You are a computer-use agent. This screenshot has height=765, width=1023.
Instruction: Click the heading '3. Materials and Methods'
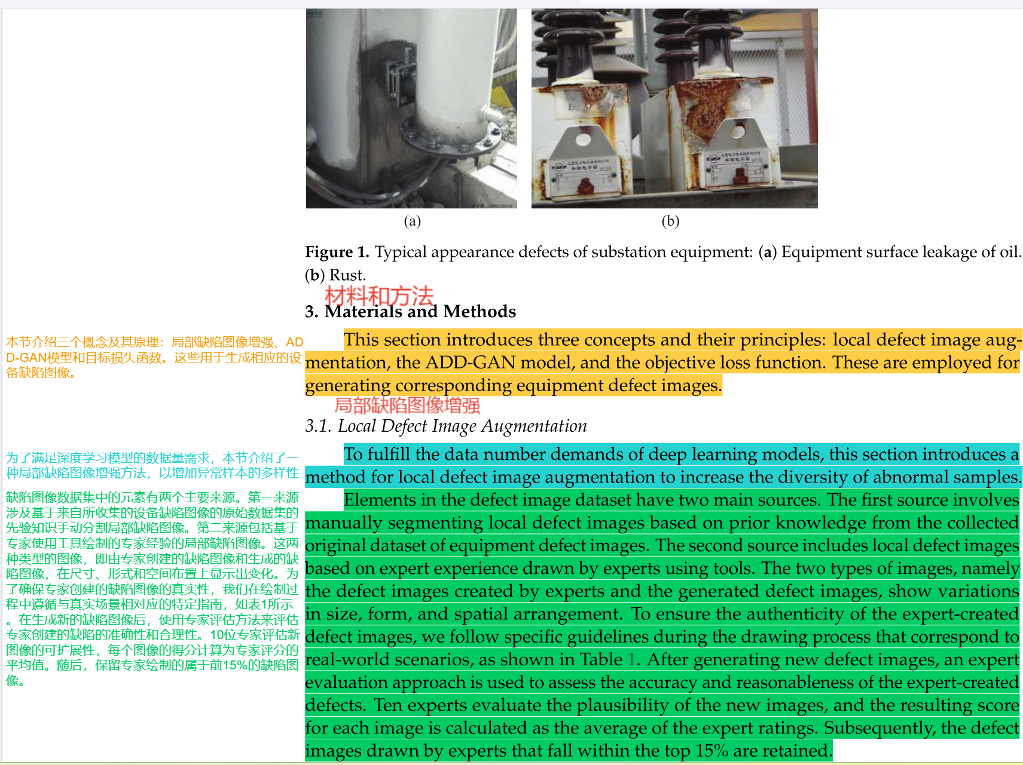(410, 312)
